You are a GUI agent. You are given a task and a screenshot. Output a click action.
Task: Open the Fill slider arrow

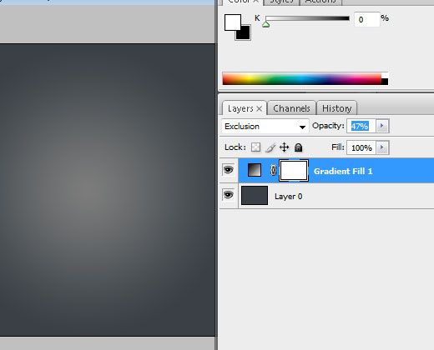pos(382,147)
